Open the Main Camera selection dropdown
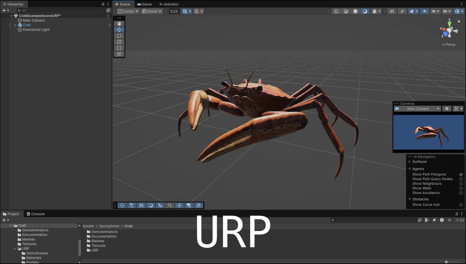The height and width of the screenshot is (264, 466). pos(418,109)
